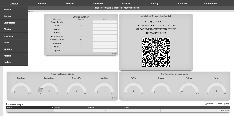Open Help via the question mark icon
Viewport: 234px width, 116px height.
tap(224, 104)
